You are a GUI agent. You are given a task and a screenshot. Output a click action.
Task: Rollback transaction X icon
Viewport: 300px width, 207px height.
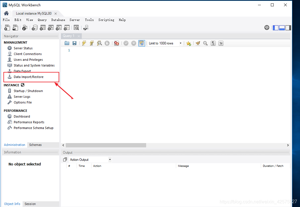click(x=134, y=43)
